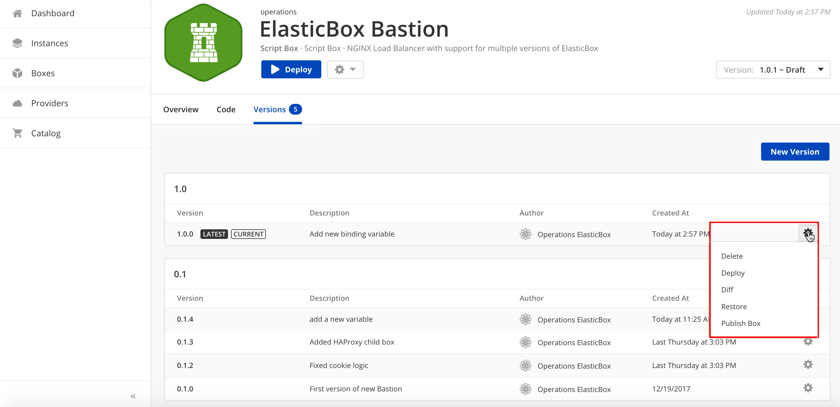Choose Delete from the version menu
The width and height of the screenshot is (840, 407).
[x=732, y=256]
